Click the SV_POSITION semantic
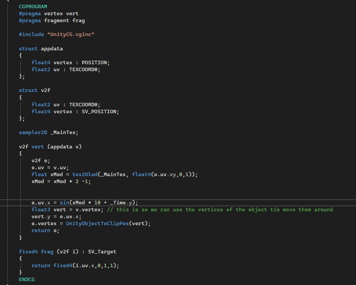The width and height of the screenshot is (356, 285). tap(100, 111)
